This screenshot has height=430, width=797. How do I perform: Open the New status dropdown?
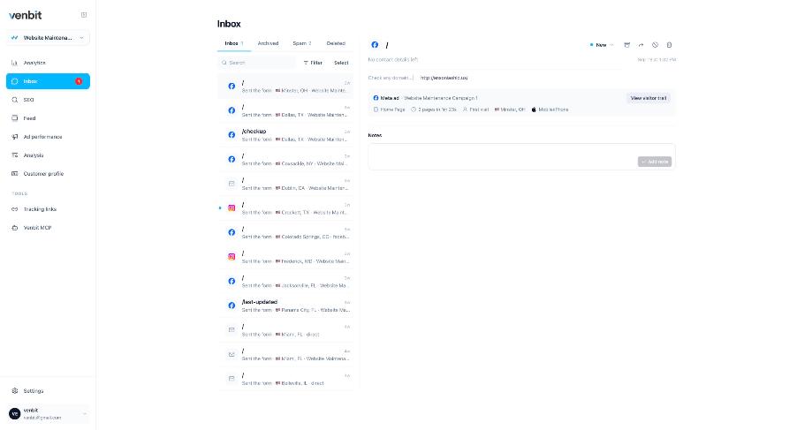coord(602,45)
